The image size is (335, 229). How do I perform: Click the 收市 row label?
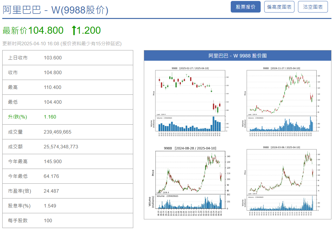[13, 73]
